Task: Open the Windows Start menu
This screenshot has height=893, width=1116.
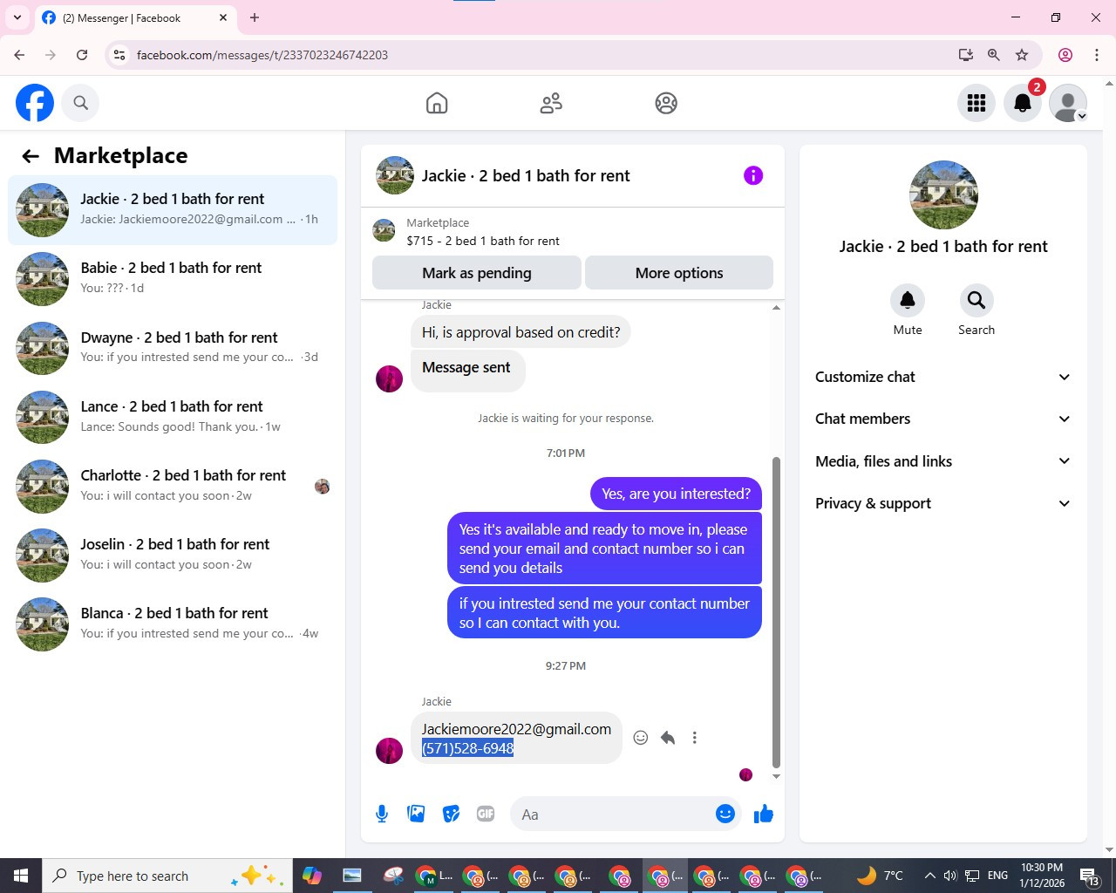Action: (x=21, y=876)
